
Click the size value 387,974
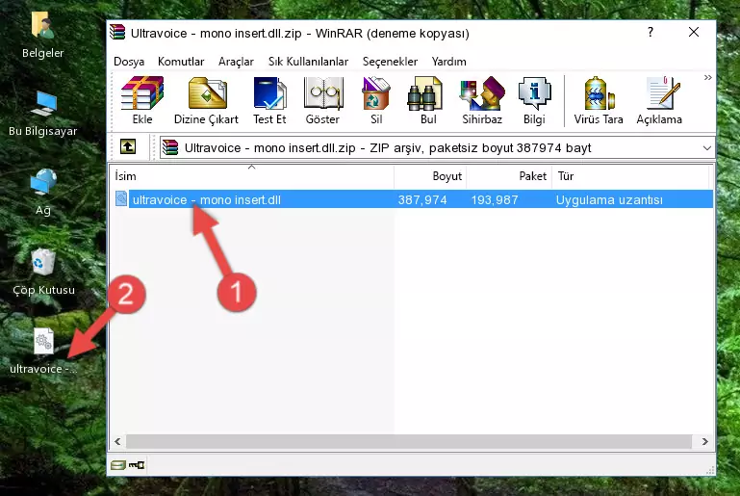point(422,199)
